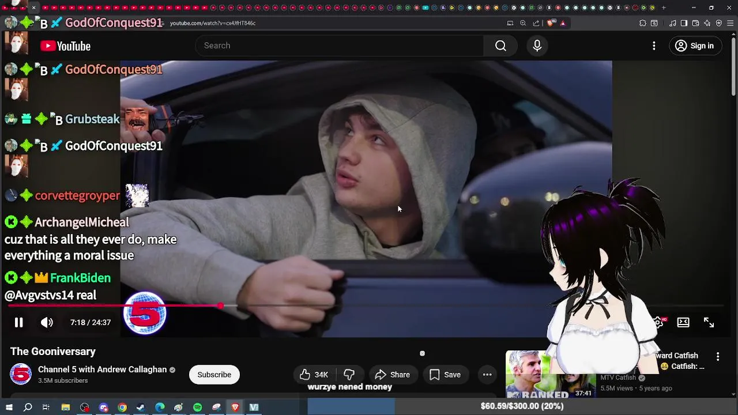The width and height of the screenshot is (738, 415).
Task: Open the options menu for the Catfish recommended video
Action: tap(718, 357)
